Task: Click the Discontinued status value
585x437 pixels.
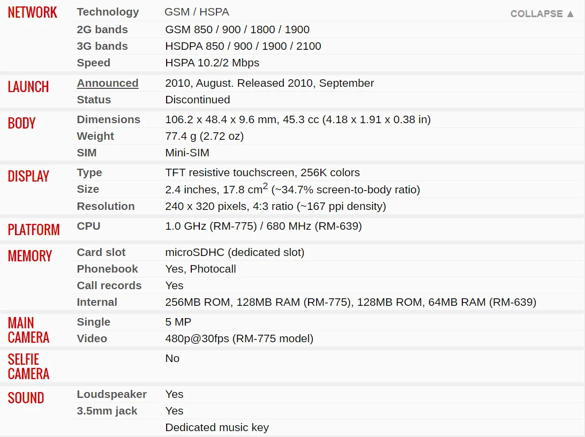Action: click(197, 100)
